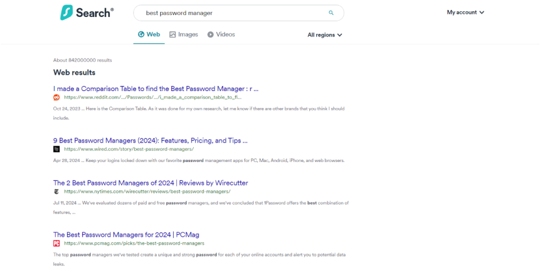
Task: Switch to the Images tab
Action: [x=183, y=35]
